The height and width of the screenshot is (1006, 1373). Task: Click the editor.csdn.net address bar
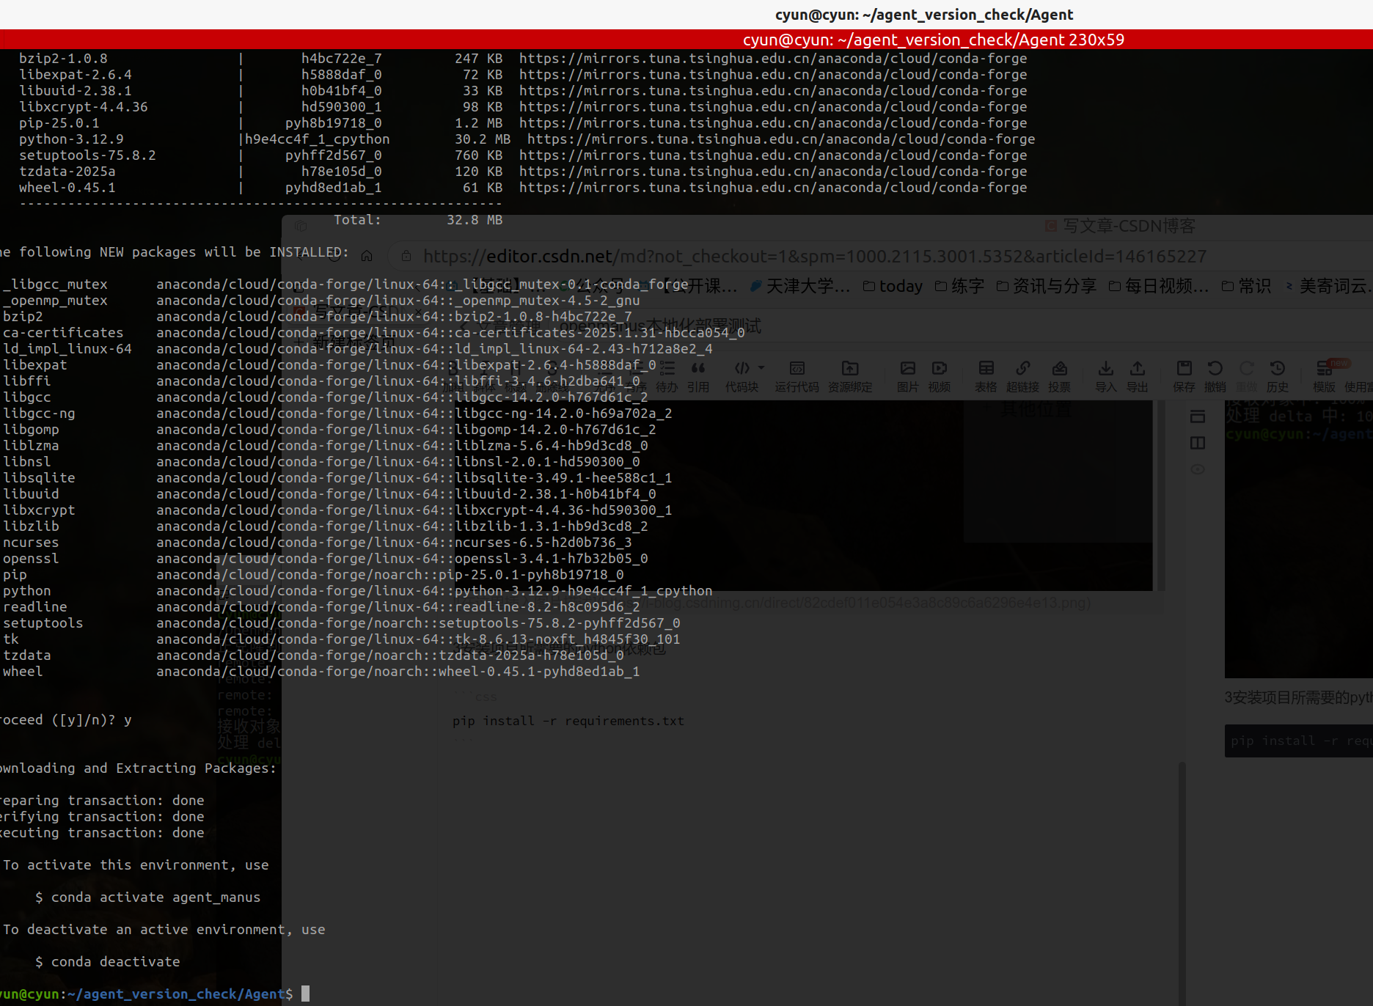pos(814,256)
